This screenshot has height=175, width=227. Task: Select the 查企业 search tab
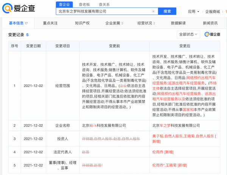(x=64, y=5)
